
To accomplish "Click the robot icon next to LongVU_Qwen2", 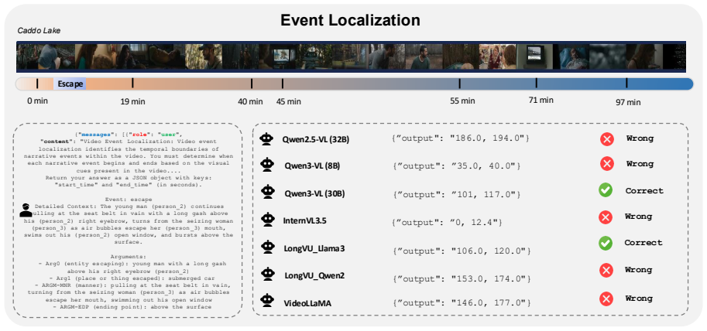I will tap(268, 275).
